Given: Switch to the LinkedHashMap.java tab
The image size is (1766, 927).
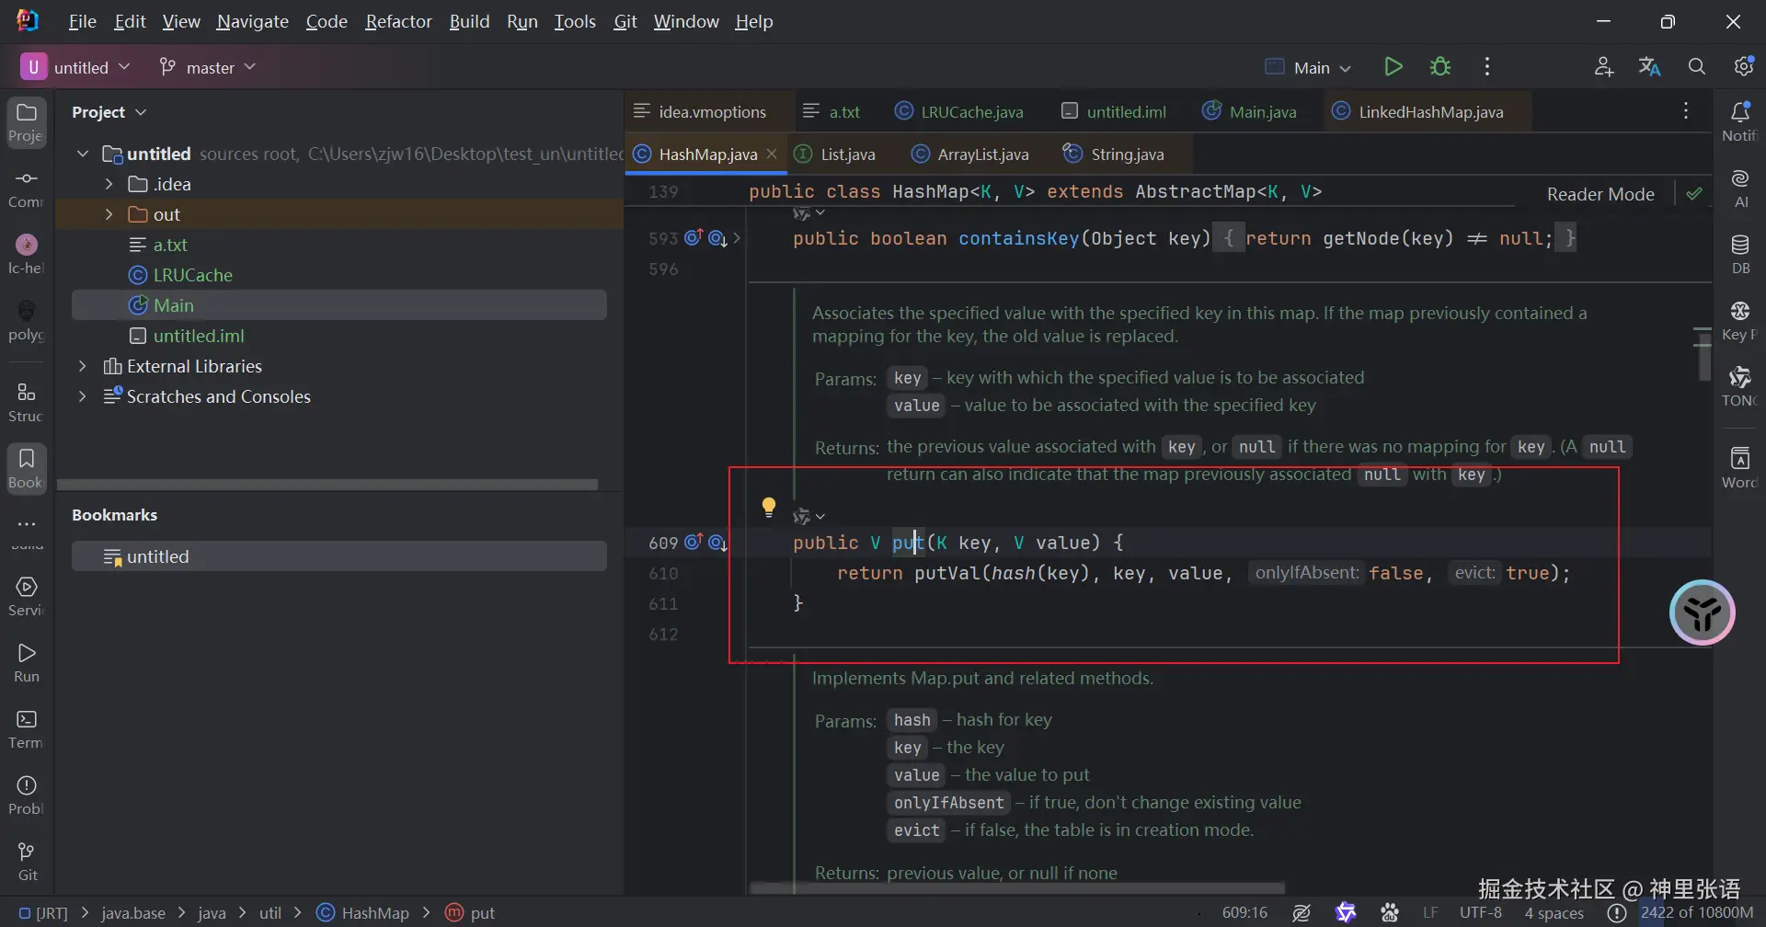Looking at the screenshot, I should click(x=1429, y=112).
